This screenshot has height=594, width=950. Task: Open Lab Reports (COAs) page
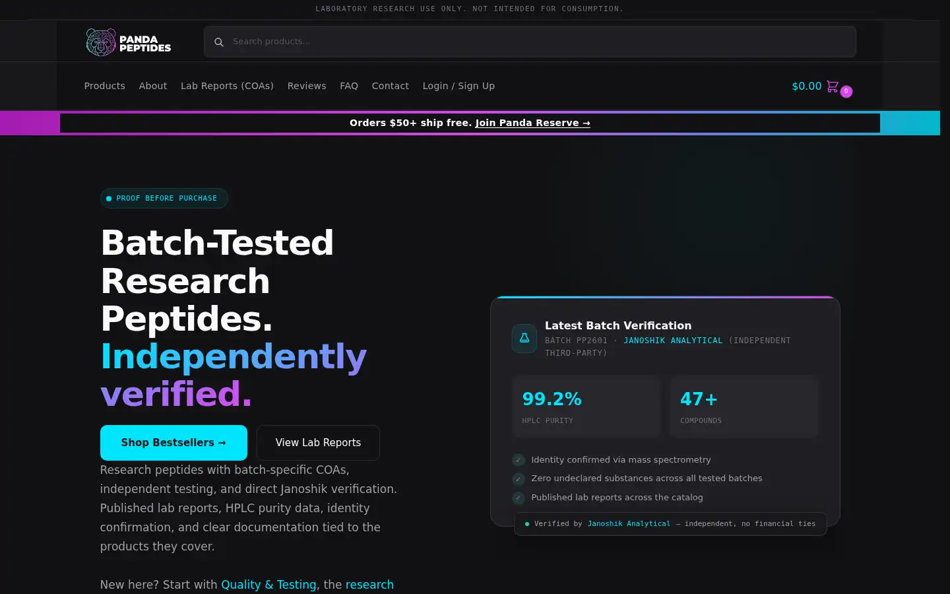pyautogui.click(x=227, y=86)
